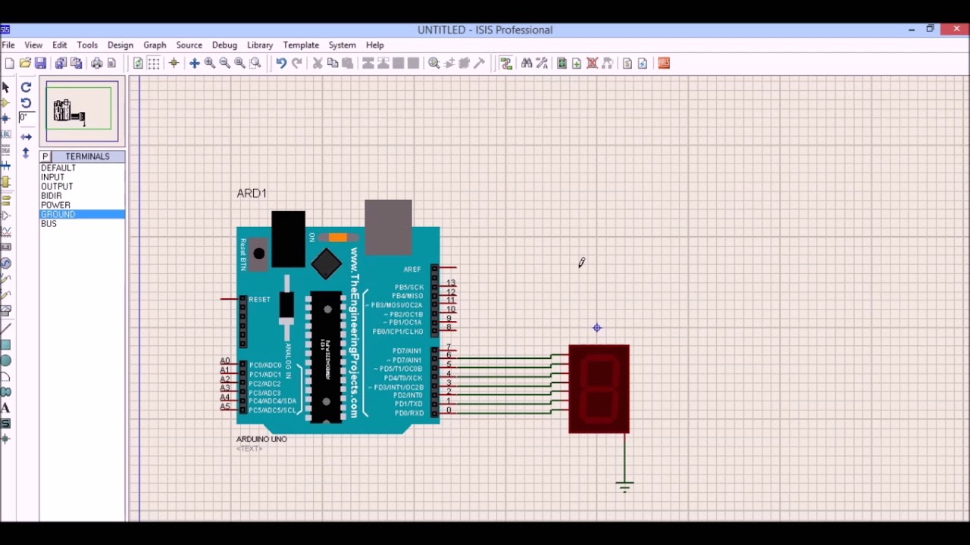Open the Tools menu
This screenshot has width=970, height=545.
(x=87, y=45)
